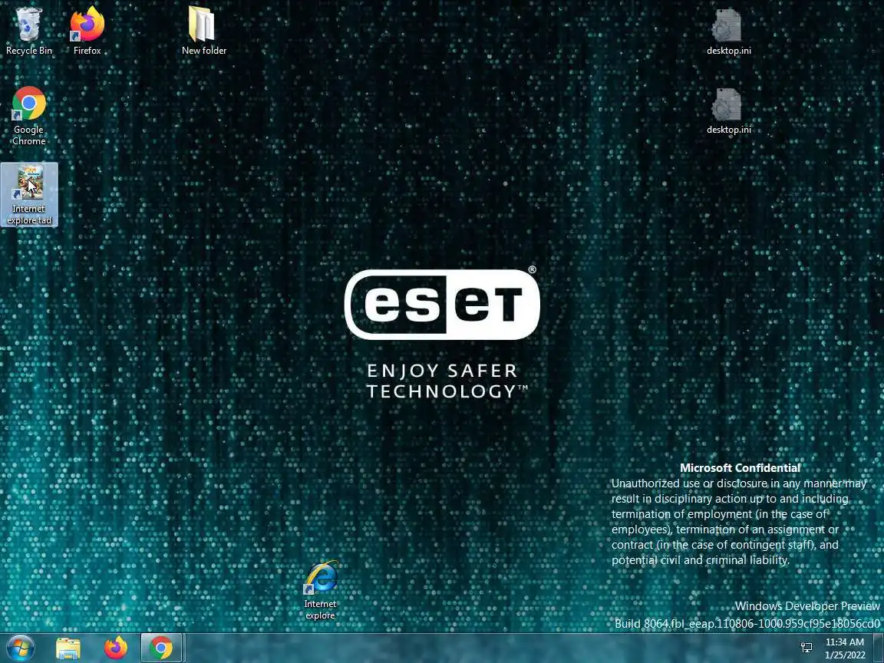Select the Internet explore shortcut near taskbar
Screen dimensions: 884x663
tap(320, 589)
